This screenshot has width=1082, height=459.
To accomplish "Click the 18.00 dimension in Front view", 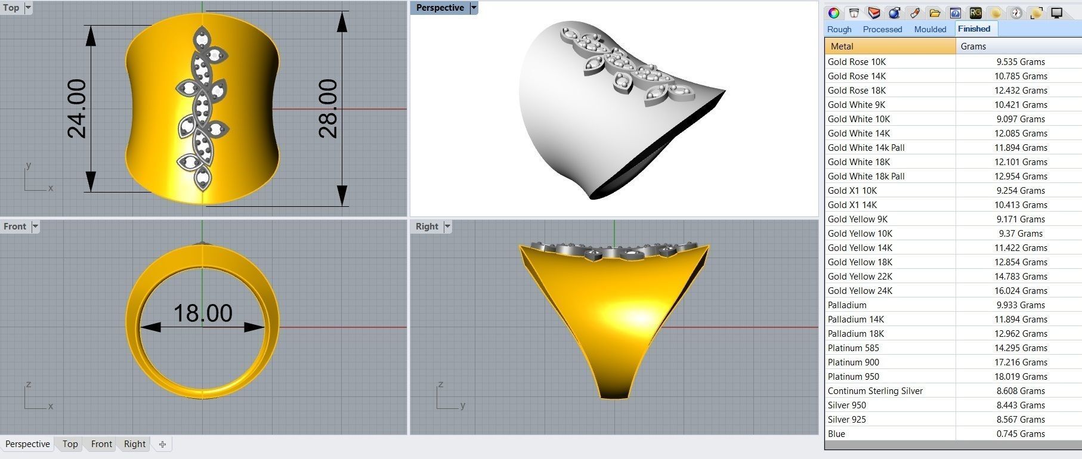I will [203, 313].
